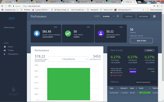164x102 pixels.
Task: Click the Transactions drop icon
Action: pos(5,54)
